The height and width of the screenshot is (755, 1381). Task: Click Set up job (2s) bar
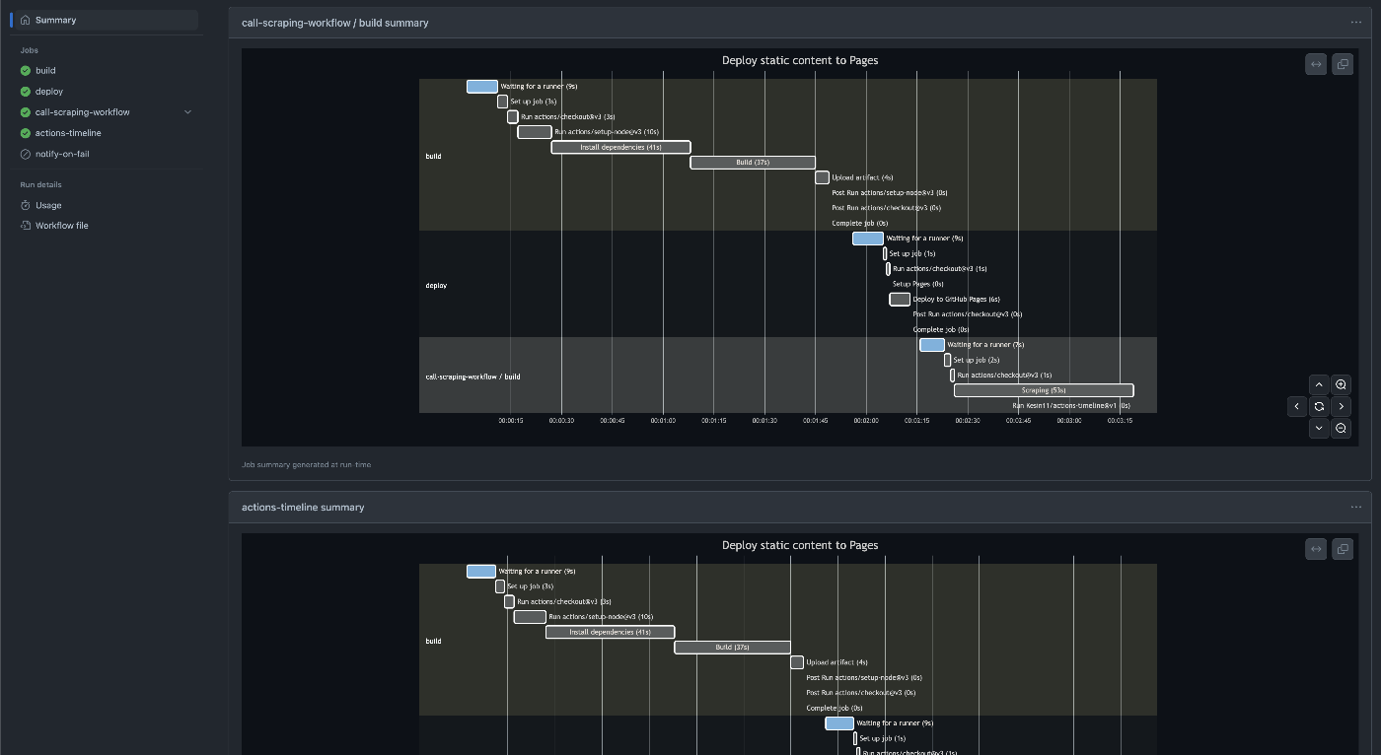[948, 361]
